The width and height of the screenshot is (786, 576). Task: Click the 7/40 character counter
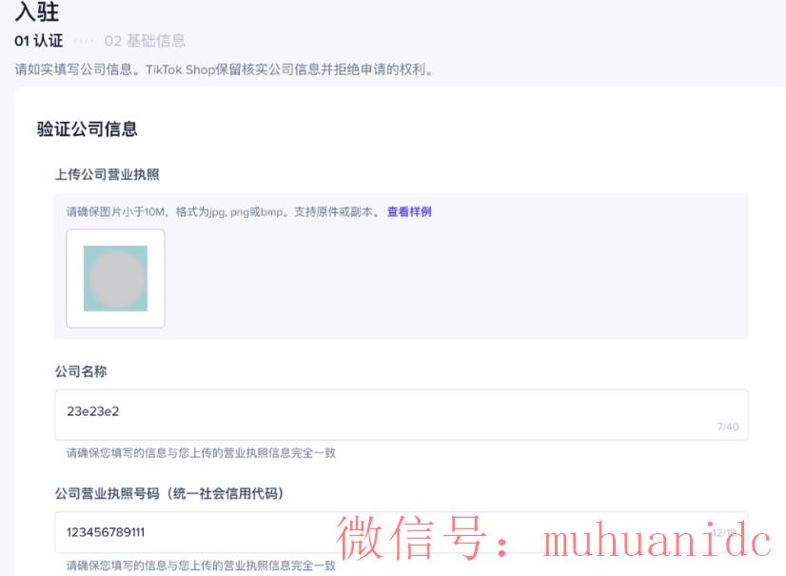[728, 427]
